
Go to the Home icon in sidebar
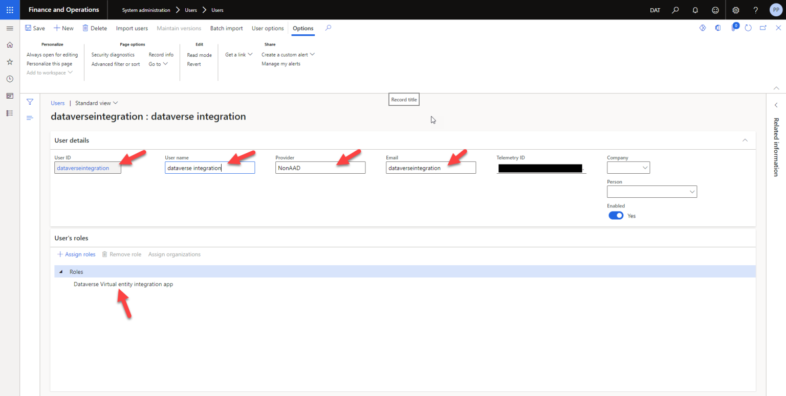(x=10, y=45)
